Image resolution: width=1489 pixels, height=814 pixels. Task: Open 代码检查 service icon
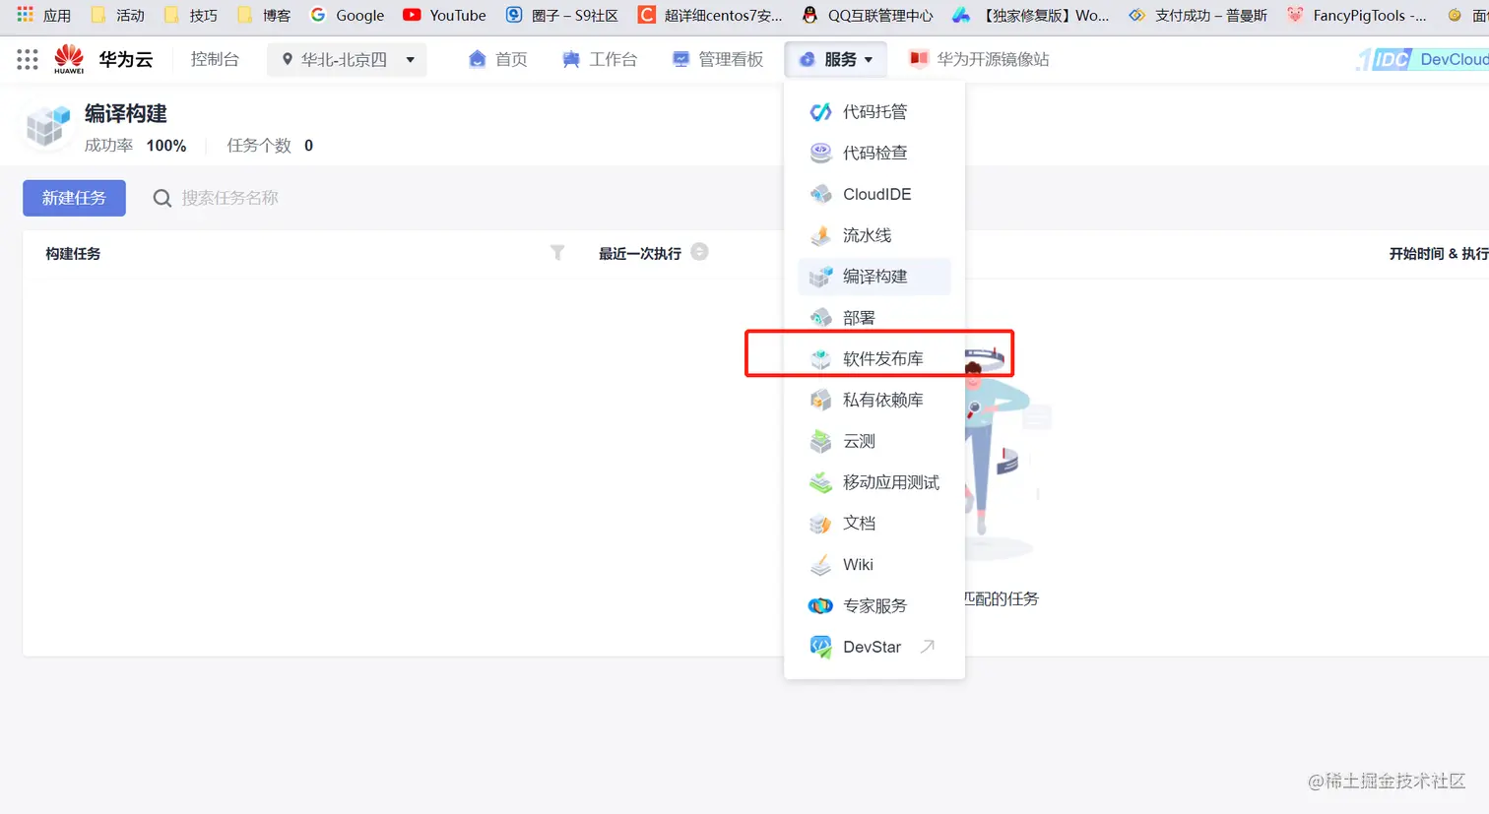(820, 153)
